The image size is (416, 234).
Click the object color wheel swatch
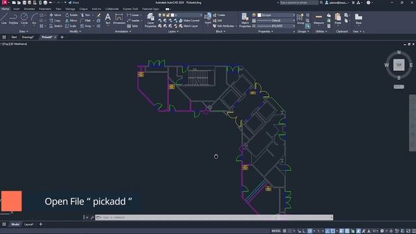click(254, 15)
